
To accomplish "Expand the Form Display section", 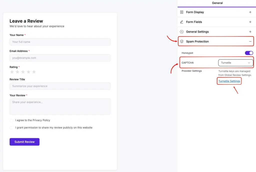I will [x=250, y=12].
